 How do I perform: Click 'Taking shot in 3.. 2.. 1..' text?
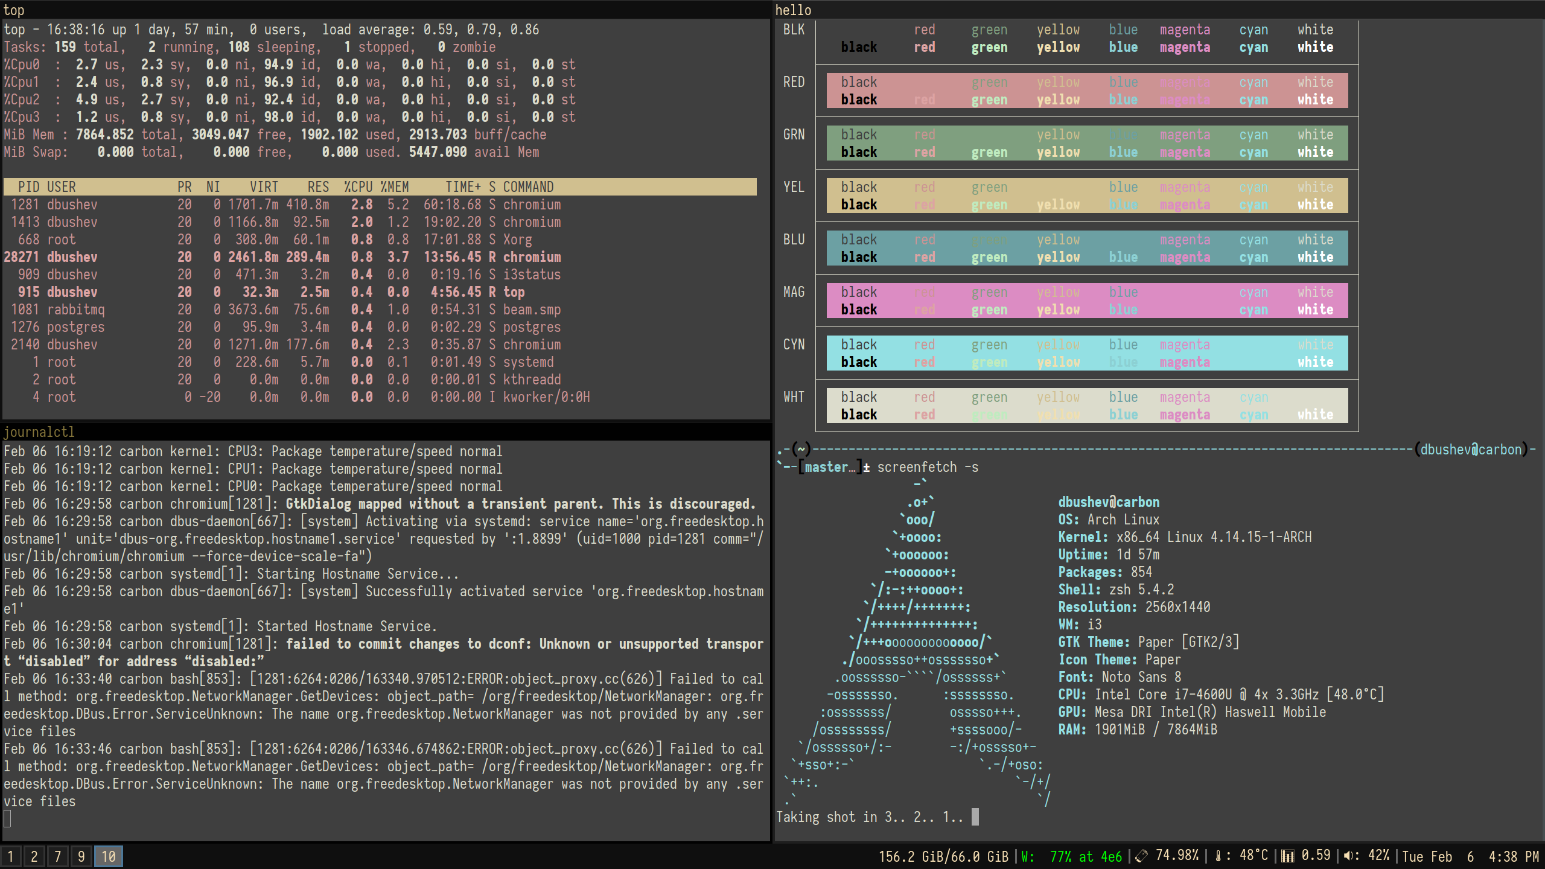(x=870, y=817)
